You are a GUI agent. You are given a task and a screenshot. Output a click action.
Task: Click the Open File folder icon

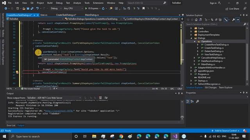point(24,9)
